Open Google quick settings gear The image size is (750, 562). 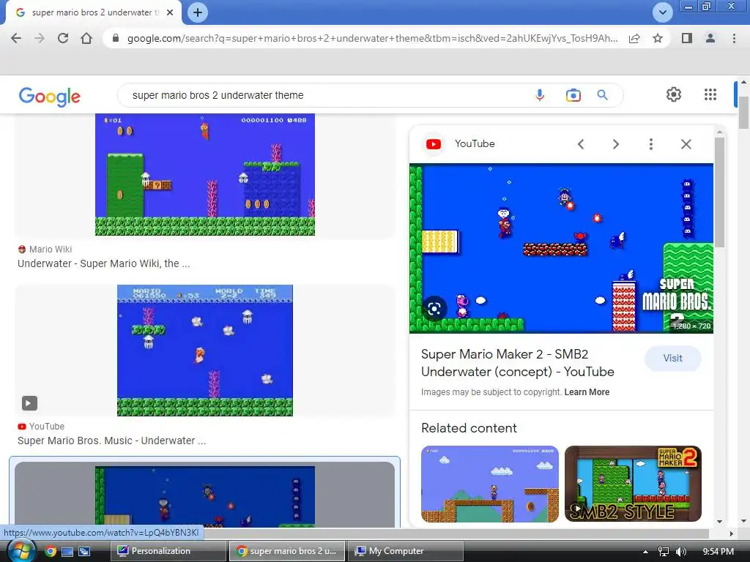[674, 94]
